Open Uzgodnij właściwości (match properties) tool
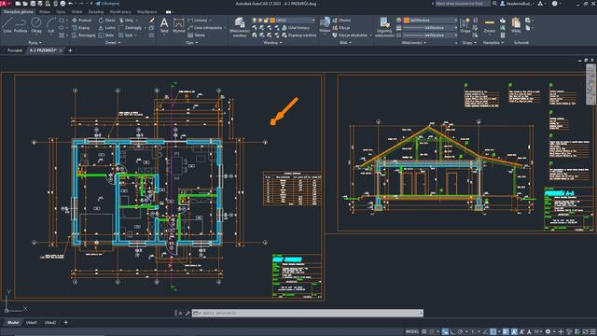The image size is (597, 336). point(384,27)
